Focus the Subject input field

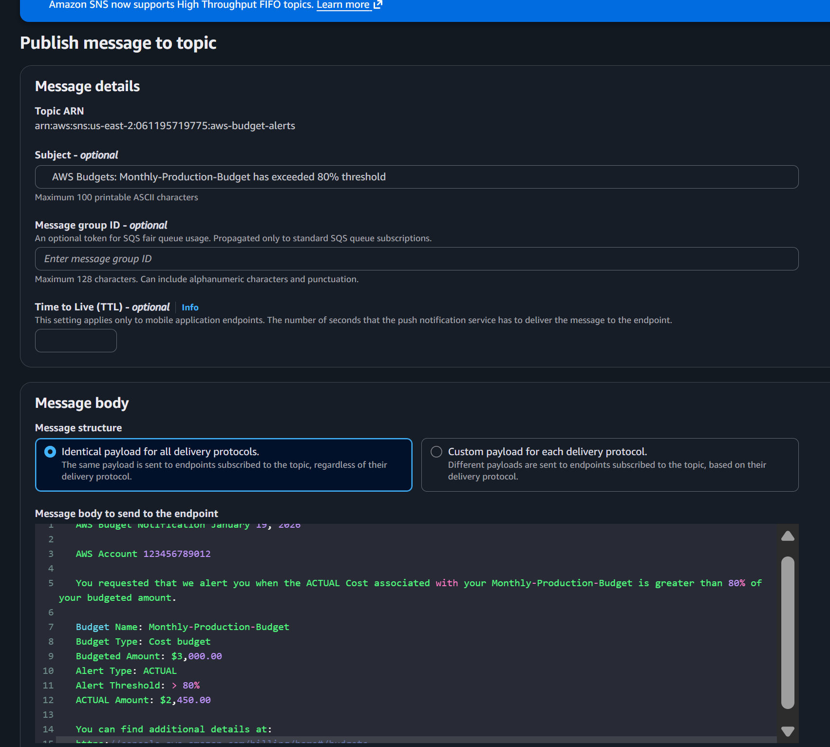(416, 177)
